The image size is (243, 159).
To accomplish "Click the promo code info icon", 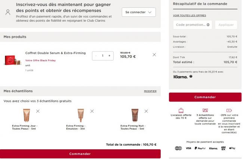I will tap(208, 25).
